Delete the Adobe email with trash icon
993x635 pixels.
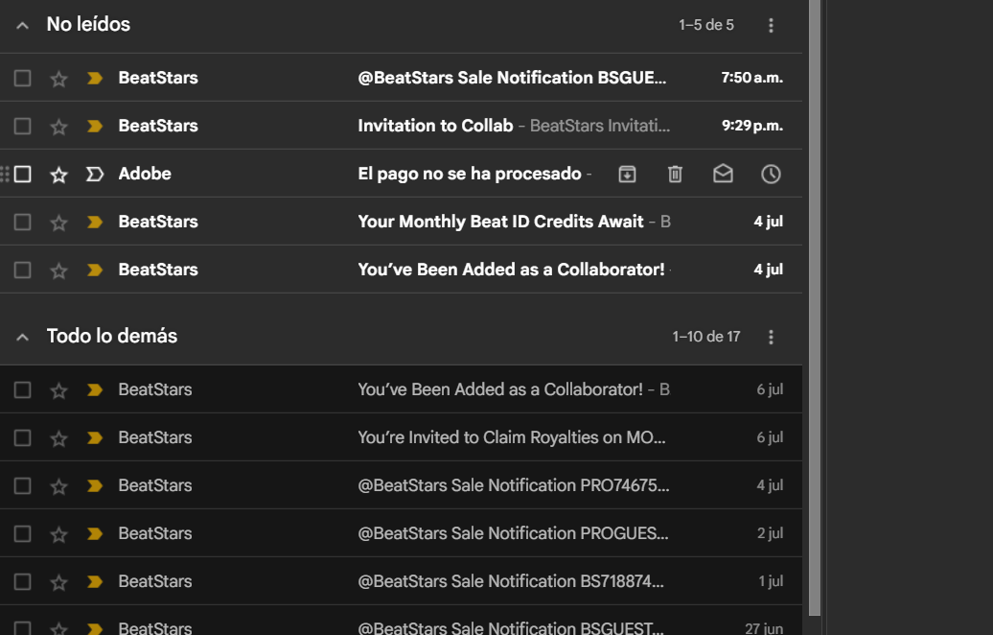coord(675,174)
